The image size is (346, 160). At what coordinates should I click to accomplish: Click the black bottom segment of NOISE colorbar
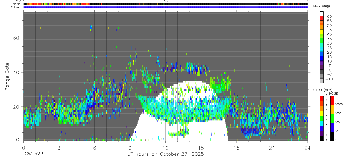tap(332, 136)
